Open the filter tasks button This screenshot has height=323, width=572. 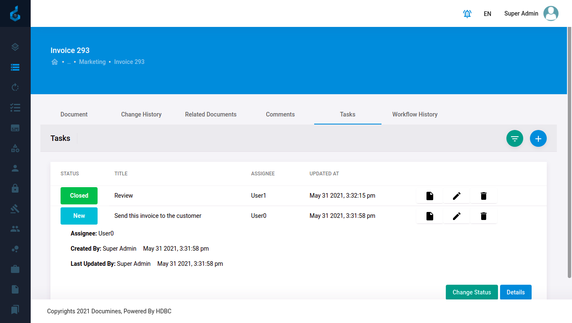(514, 138)
